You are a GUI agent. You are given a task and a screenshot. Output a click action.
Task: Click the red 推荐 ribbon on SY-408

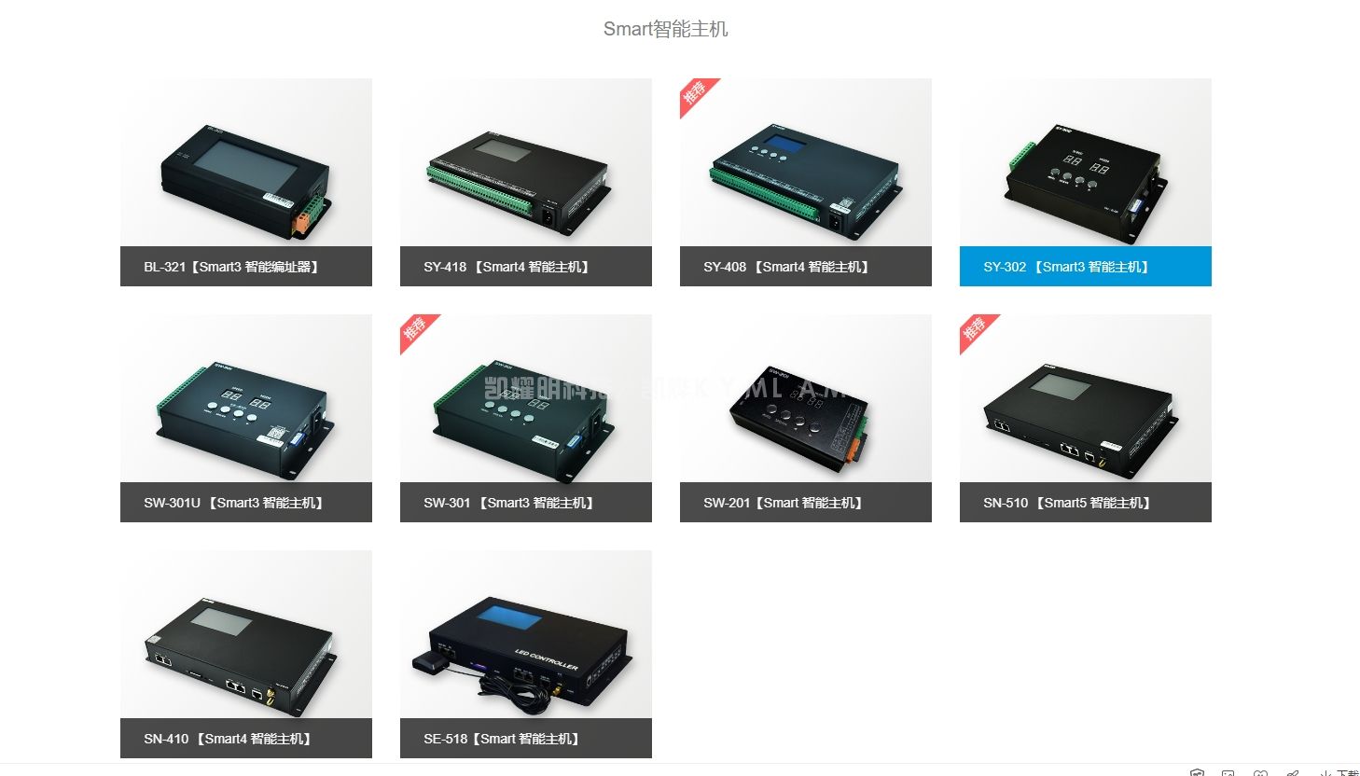point(696,94)
